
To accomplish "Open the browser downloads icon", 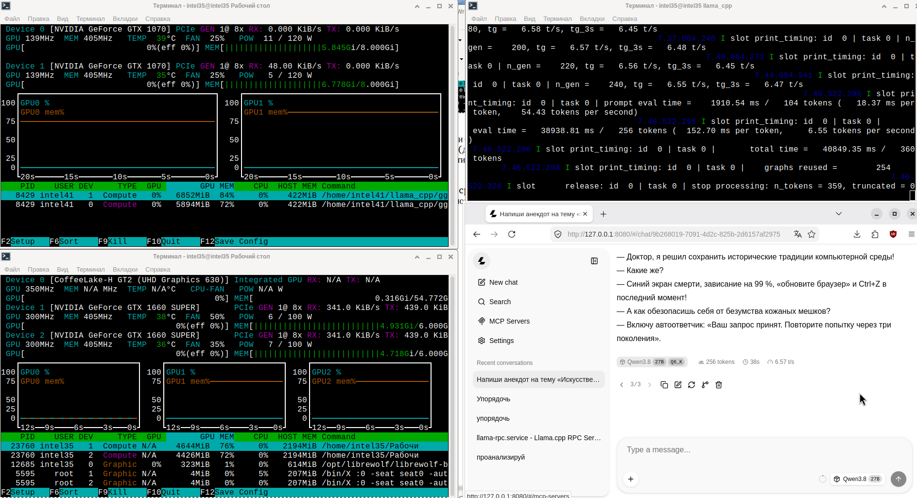I will tap(857, 234).
